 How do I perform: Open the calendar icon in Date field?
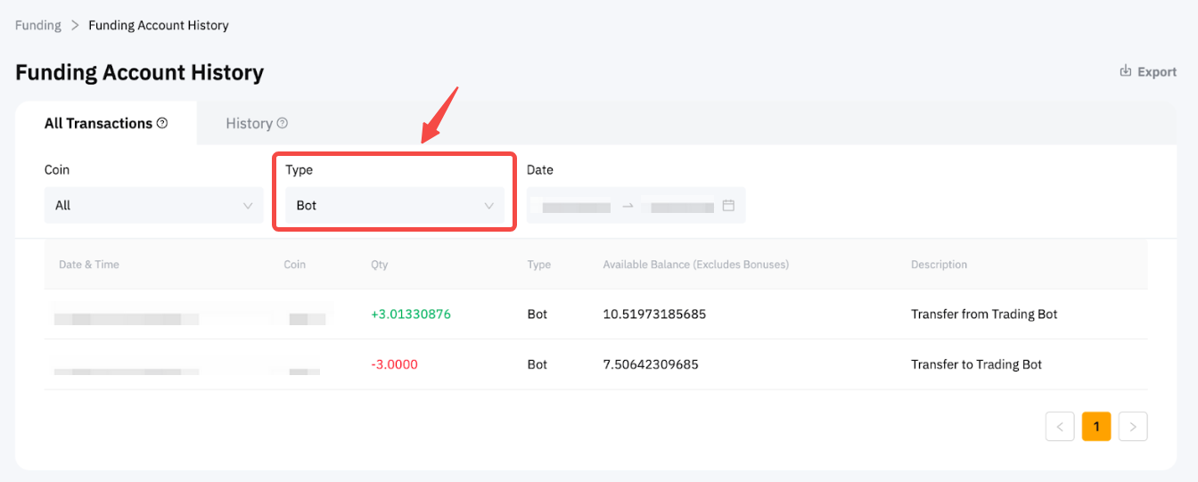pos(728,206)
